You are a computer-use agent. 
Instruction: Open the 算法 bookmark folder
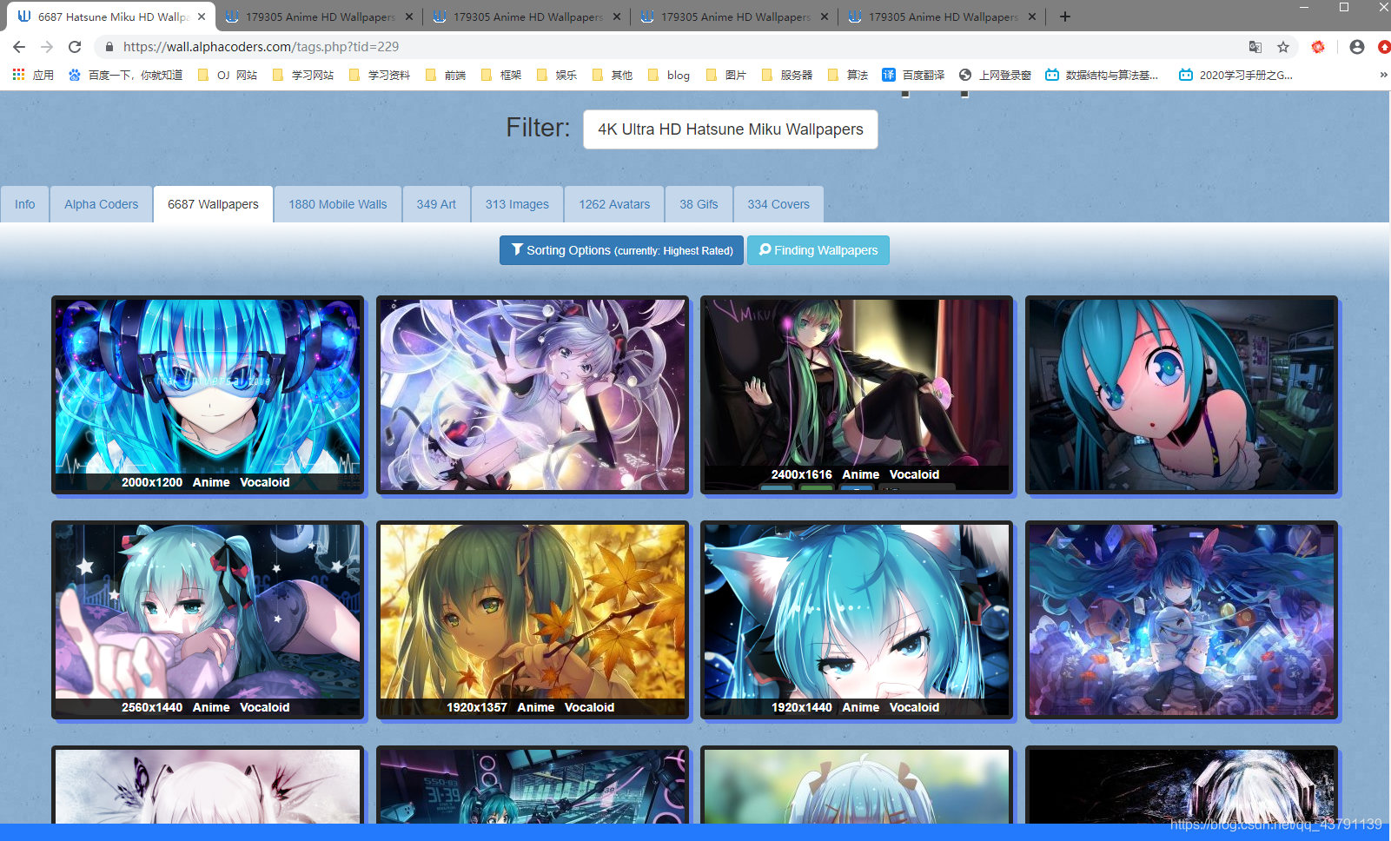point(848,76)
